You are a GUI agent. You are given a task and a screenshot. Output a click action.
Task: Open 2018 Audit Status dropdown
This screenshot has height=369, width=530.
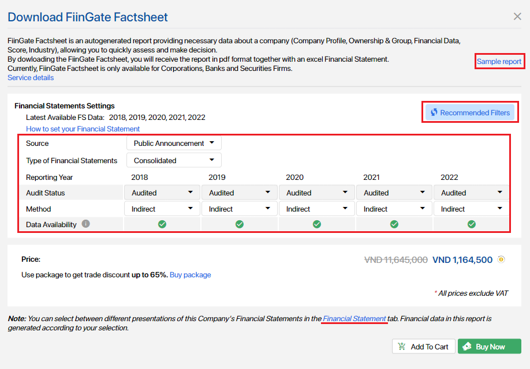(162, 193)
